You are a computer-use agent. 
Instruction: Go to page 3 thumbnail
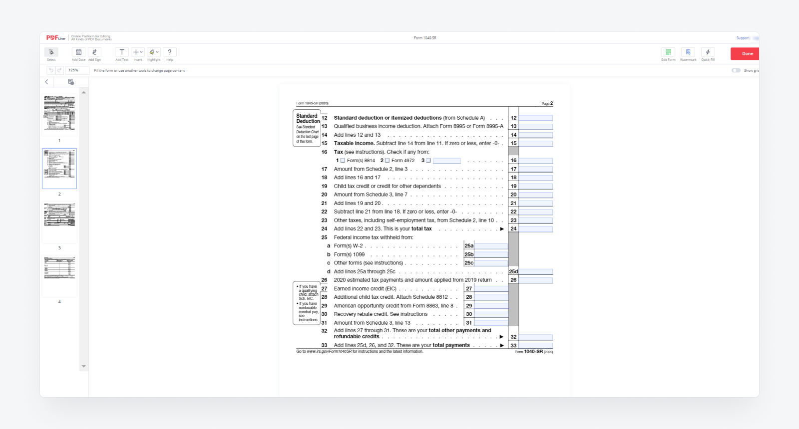coord(59,222)
